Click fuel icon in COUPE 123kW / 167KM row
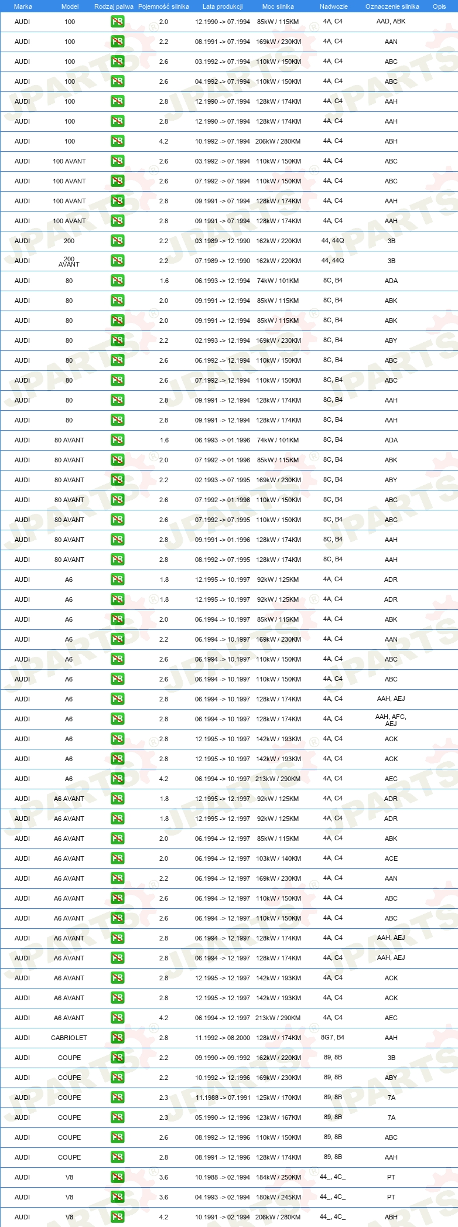The image size is (458, 1227). tap(117, 1117)
